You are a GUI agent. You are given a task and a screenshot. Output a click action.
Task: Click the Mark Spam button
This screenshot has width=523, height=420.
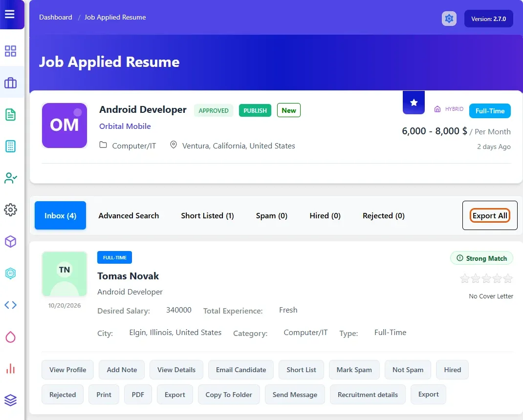(354, 370)
